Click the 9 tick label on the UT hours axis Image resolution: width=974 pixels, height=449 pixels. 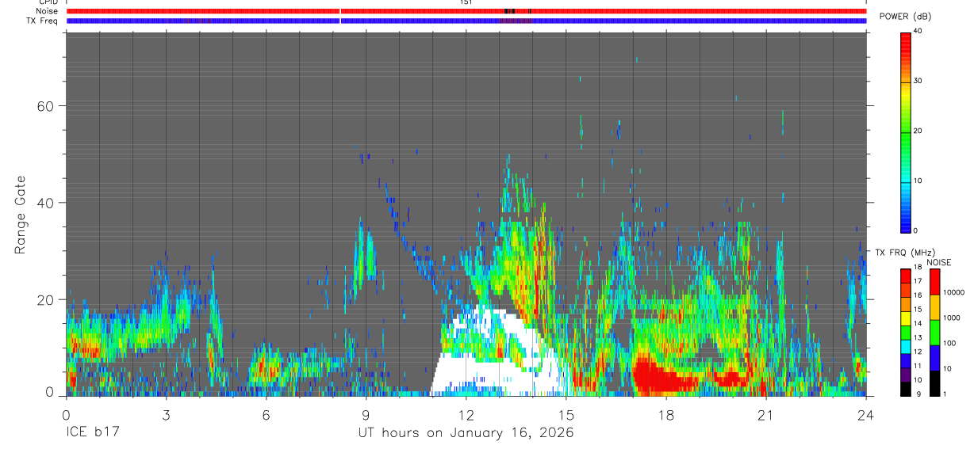(x=366, y=414)
